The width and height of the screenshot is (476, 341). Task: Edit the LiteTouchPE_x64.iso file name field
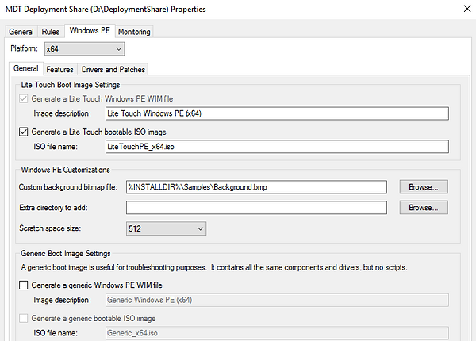point(277,147)
